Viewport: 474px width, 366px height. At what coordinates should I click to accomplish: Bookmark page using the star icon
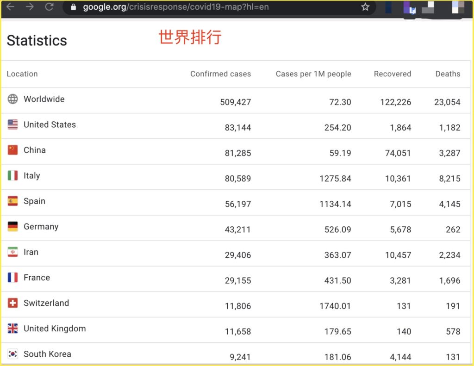pyautogui.click(x=365, y=7)
